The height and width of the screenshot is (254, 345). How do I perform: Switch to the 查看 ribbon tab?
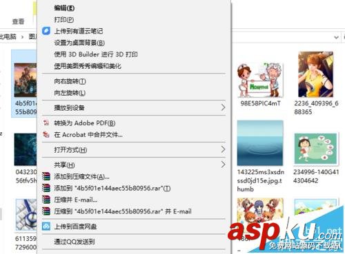tap(18, 21)
